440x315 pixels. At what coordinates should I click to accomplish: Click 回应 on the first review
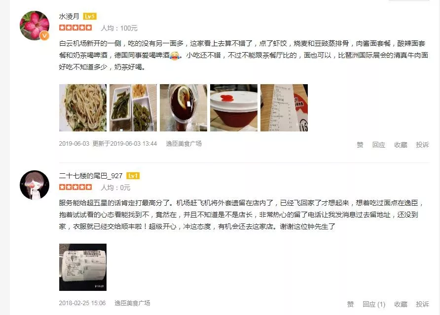tap(378, 145)
